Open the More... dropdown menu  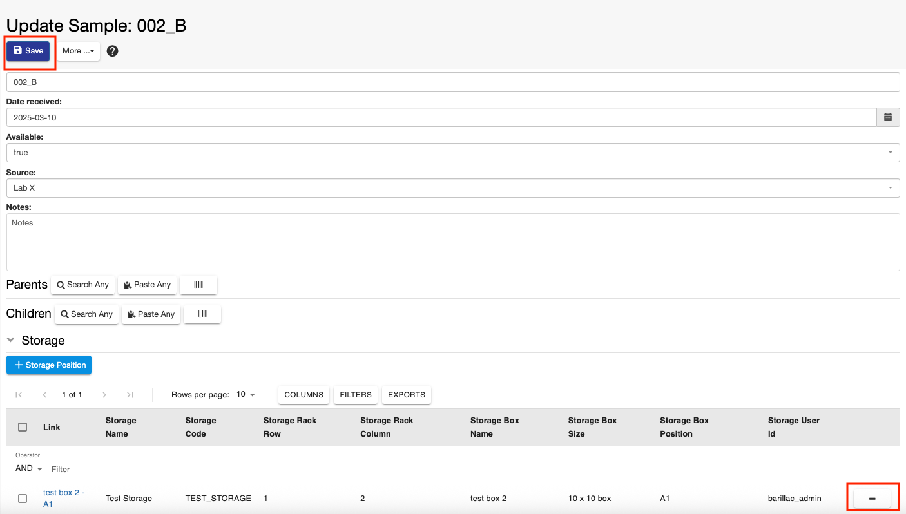click(79, 51)
